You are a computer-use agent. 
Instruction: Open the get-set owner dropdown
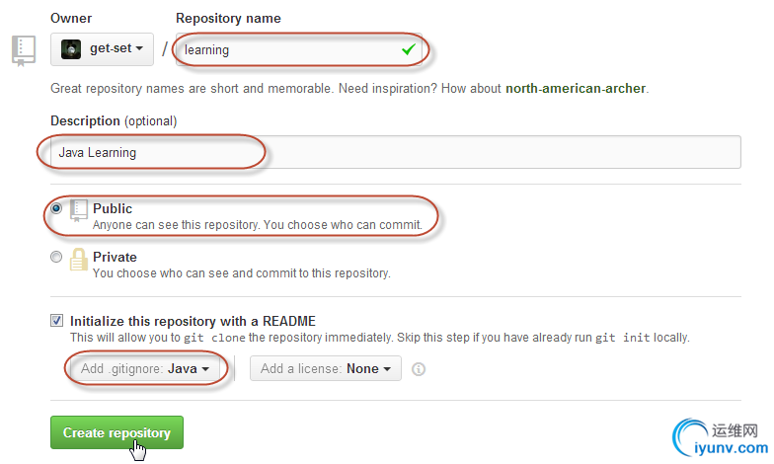(102, 48)
